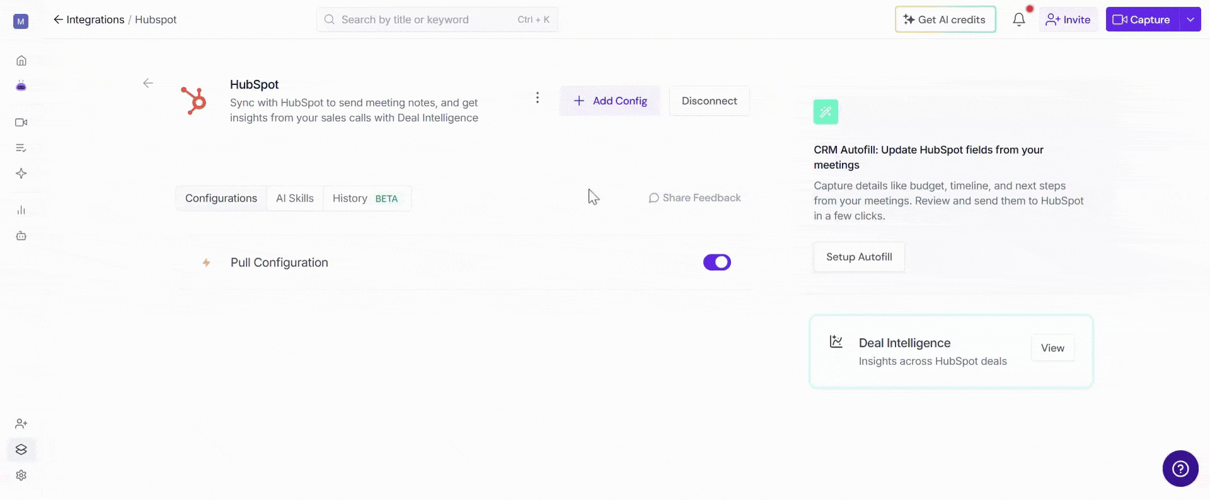The width and height of the screenshot is (1210, 500).
Task: Open the settings gear icon in sidebar
Action: click(21, 475)
